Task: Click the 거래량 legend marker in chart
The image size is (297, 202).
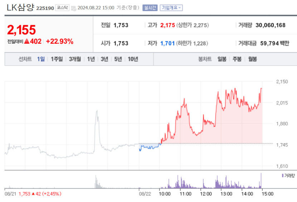Action: point(283,175)
